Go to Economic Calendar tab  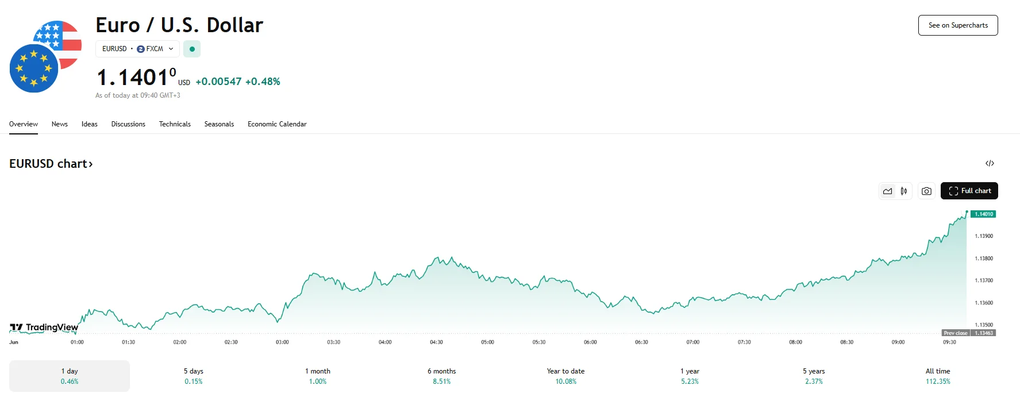pos(277,124)
